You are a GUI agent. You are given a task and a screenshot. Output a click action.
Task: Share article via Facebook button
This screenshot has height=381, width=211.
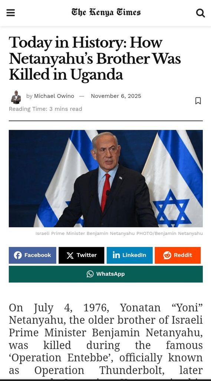pos(33,255)
